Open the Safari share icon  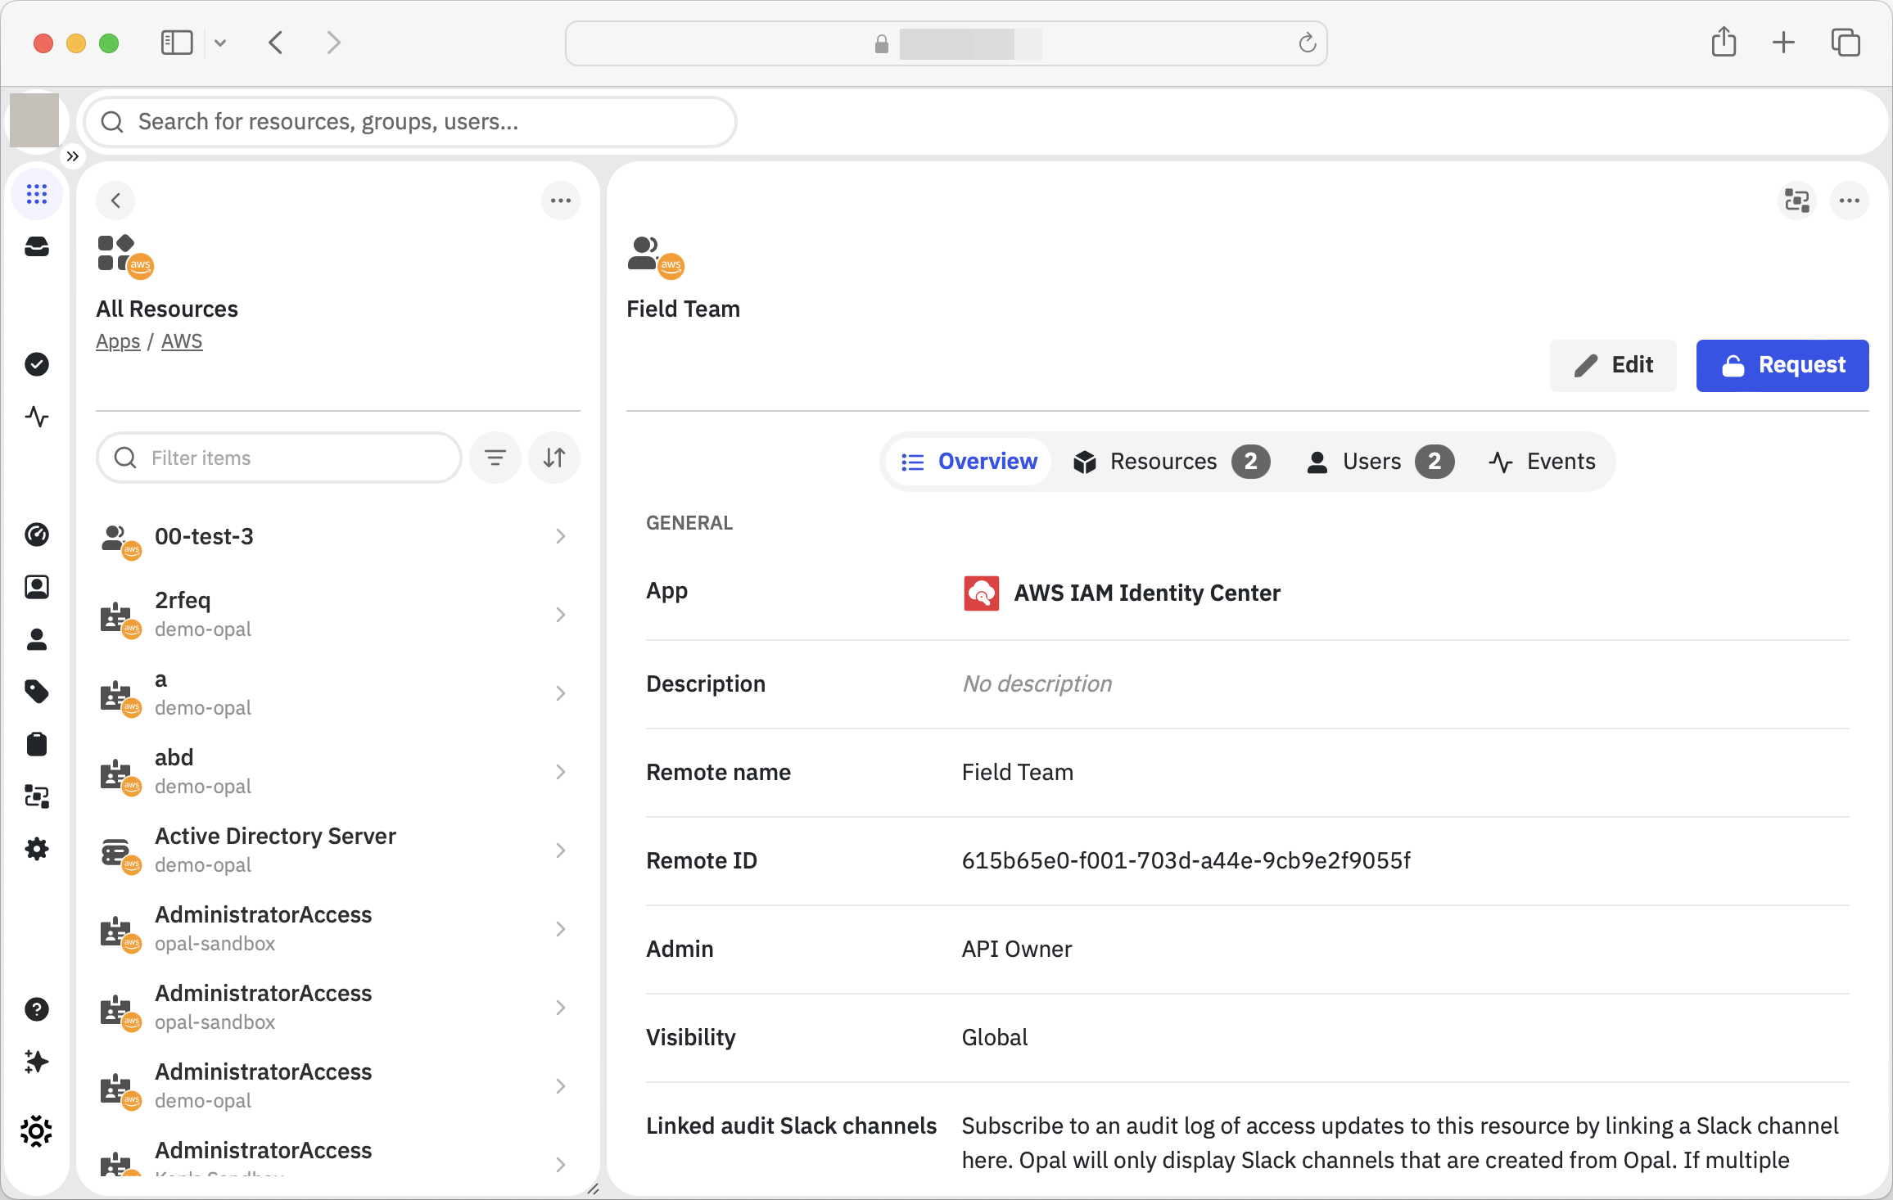click(1724, 43)
